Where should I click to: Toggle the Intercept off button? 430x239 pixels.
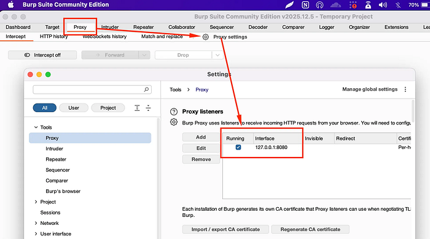42,55
